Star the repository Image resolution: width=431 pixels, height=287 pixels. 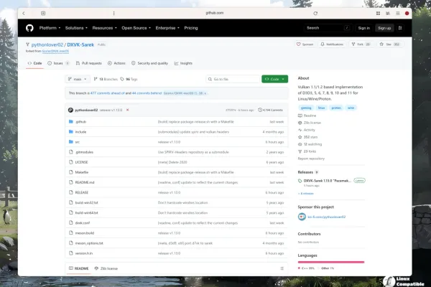pos(389,44)
